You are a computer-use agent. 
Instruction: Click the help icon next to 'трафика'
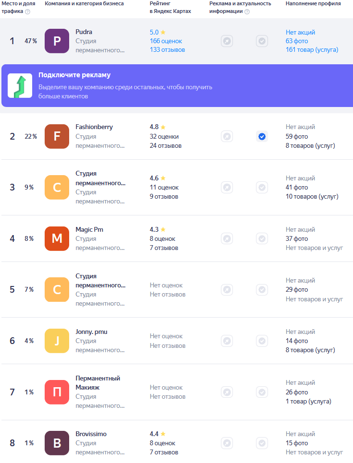[x=27, y=12]
